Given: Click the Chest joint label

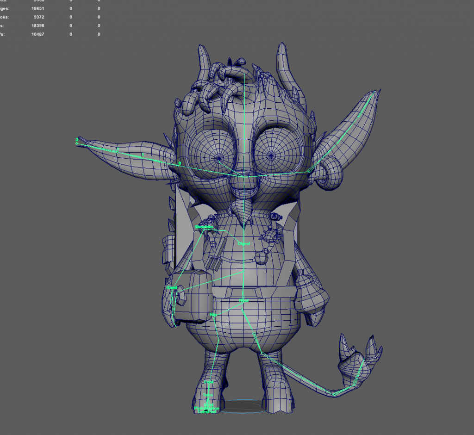Looking at the screenshot, I should [x=243, y=243].
